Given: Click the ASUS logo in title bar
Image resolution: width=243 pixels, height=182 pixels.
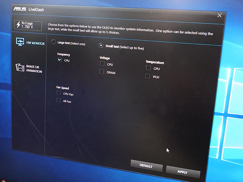Looking at the screenshot, I should (20, 9).
